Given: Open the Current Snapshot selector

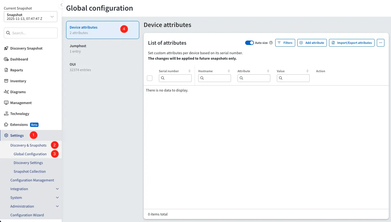Looking at the screenshot, I should point(30,17).
